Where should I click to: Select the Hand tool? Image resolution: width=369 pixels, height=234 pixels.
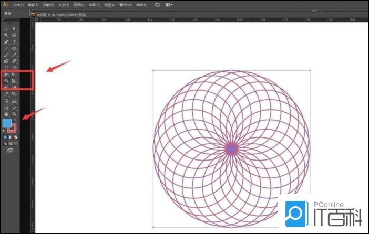tap(6, 114)
